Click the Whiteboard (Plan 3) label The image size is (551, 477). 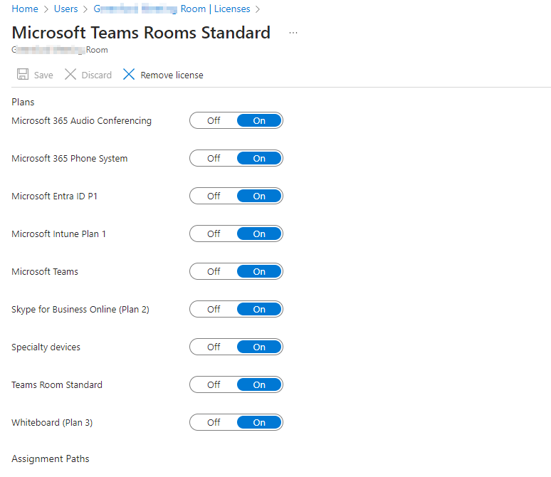[x=52, y=422]
